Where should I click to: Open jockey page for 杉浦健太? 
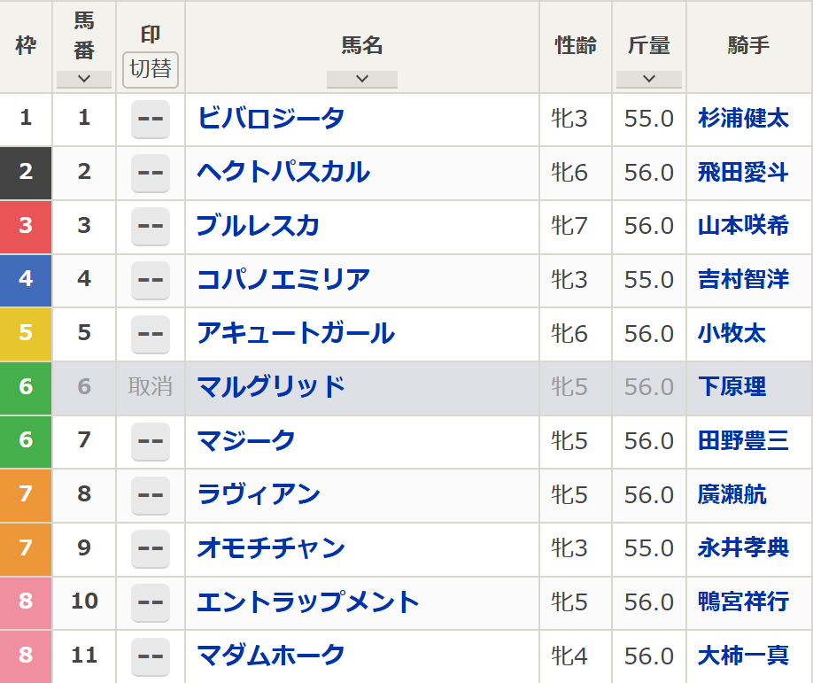[743, 119]
